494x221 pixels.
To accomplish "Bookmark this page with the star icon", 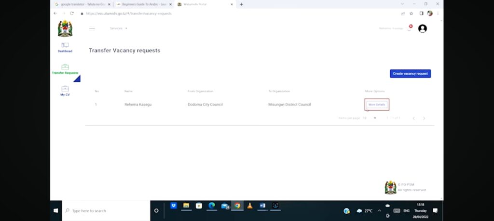I will point(412,13).
